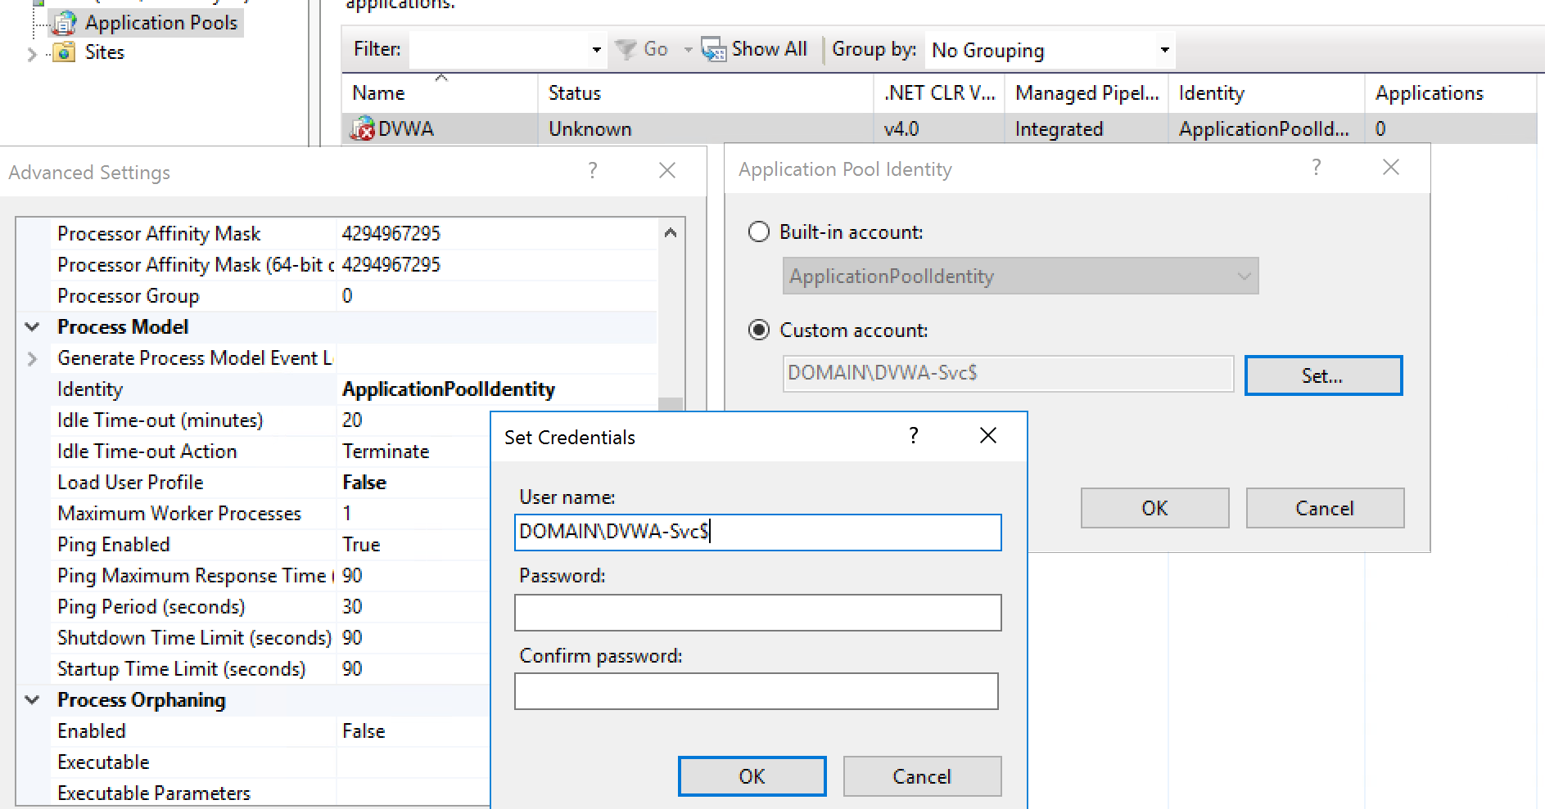Click Cancel in Set Credentials dialog
This screenshot has width=1545, height=809.
(922, 776)
